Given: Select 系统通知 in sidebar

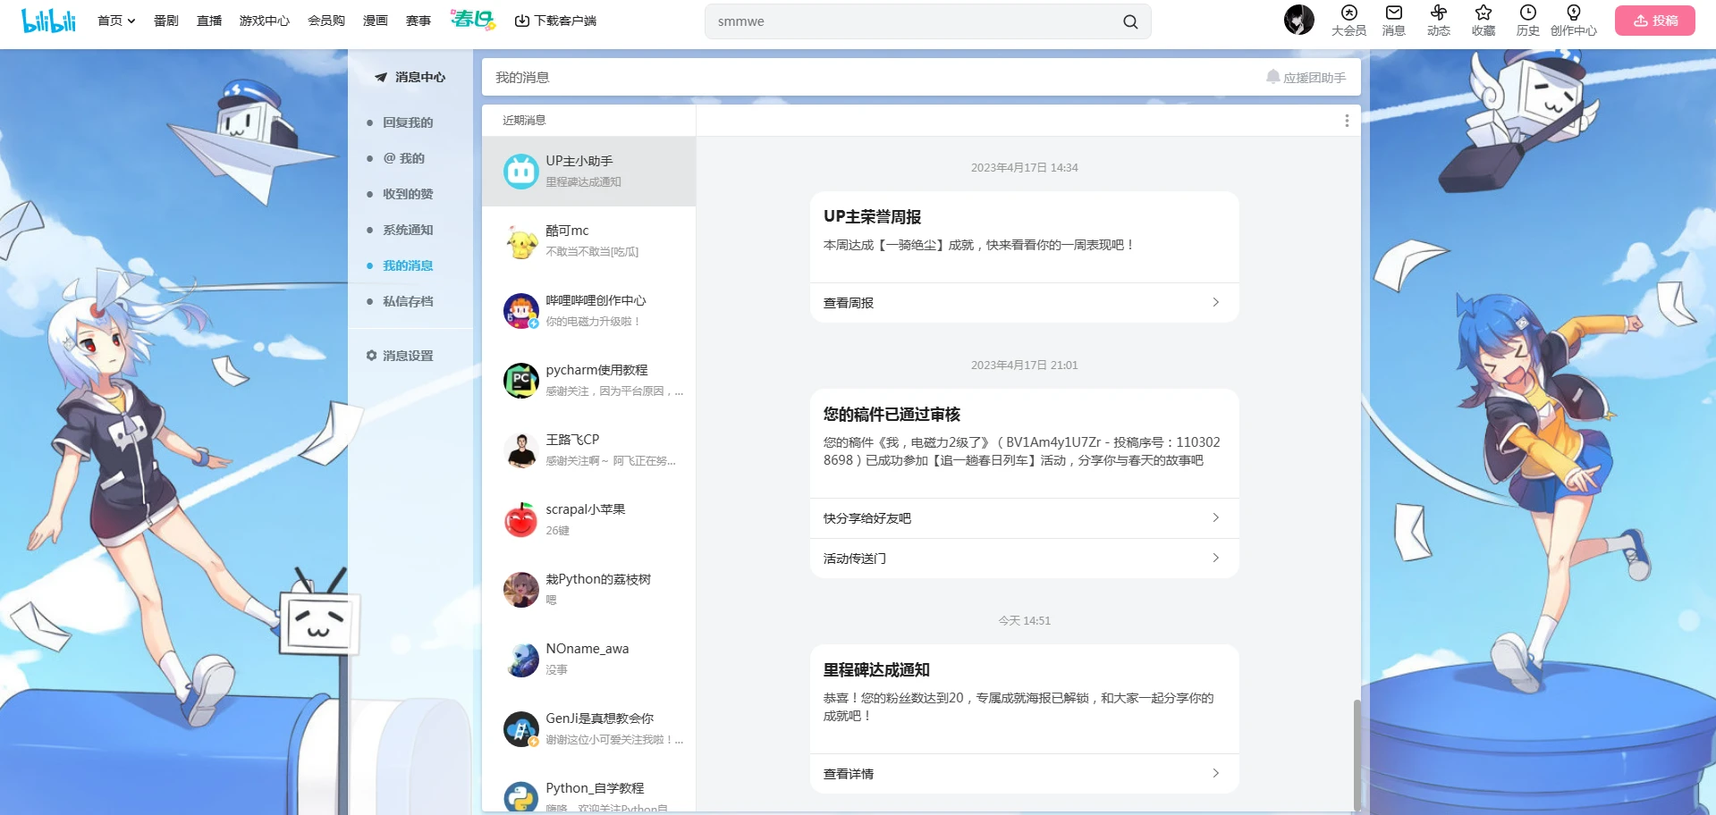Looking at the screenshot, I should pyautogui.click(x=408, y=230).
